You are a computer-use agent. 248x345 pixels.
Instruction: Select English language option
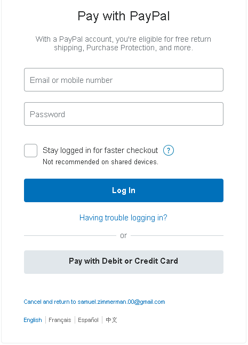coord(33,320)
